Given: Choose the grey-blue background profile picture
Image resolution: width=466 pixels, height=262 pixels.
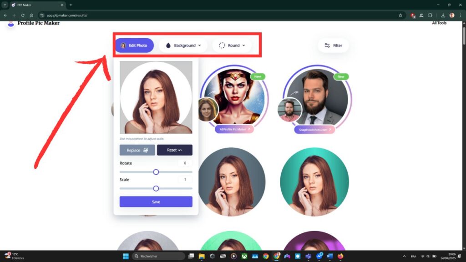Looking at the screenshot, I should (x=232, y=182).
